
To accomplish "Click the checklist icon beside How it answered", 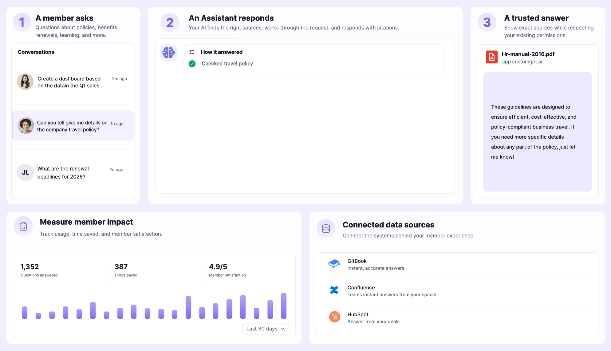I will (192, 52).
